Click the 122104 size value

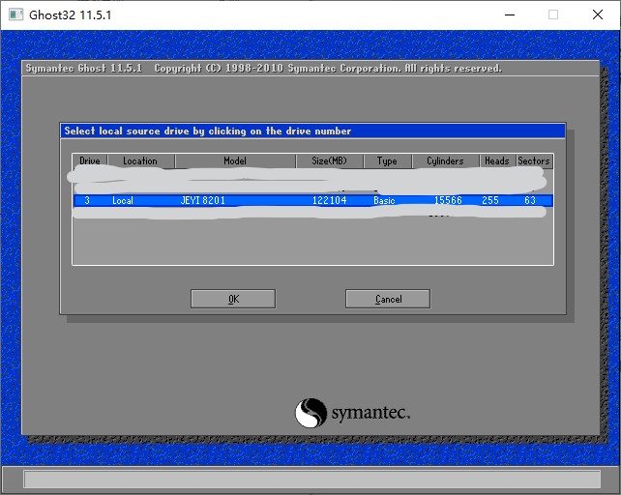click(329, 200)
